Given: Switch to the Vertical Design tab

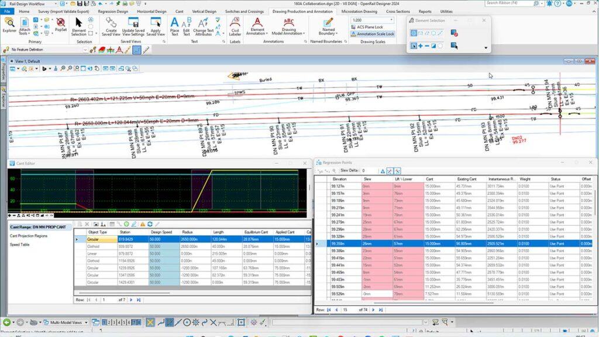Looking at the screenshot, I should [x=204, y=12].
